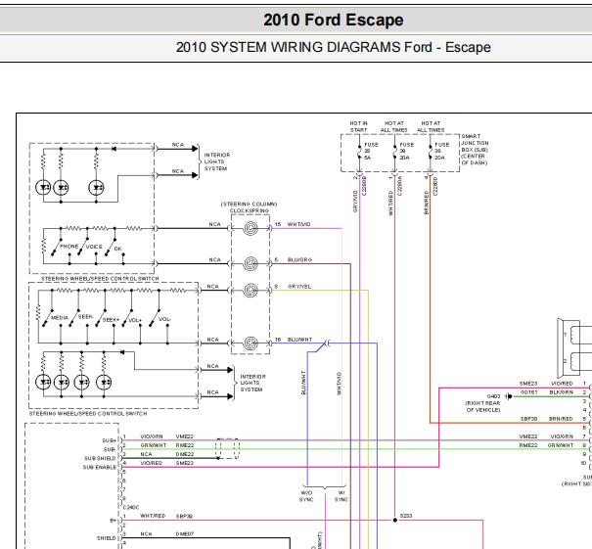Click the "SME23" label beside subwoofer pin 1
Viewport: 592px width, 549px height.
528,384
